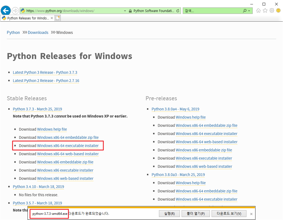Refresh the page with reload icon
Screen dimensions: 283x220
click(178, 11)
